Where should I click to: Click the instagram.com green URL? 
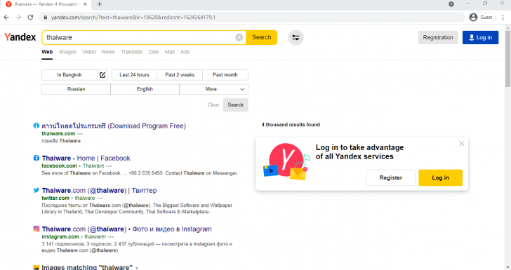pos(60,237)
